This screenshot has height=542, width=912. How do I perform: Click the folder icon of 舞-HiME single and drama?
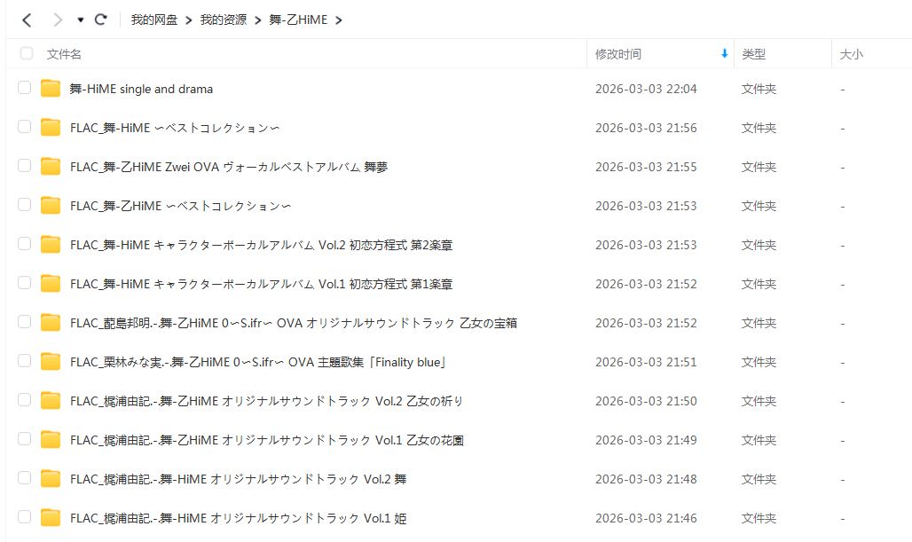coord(51,89)
